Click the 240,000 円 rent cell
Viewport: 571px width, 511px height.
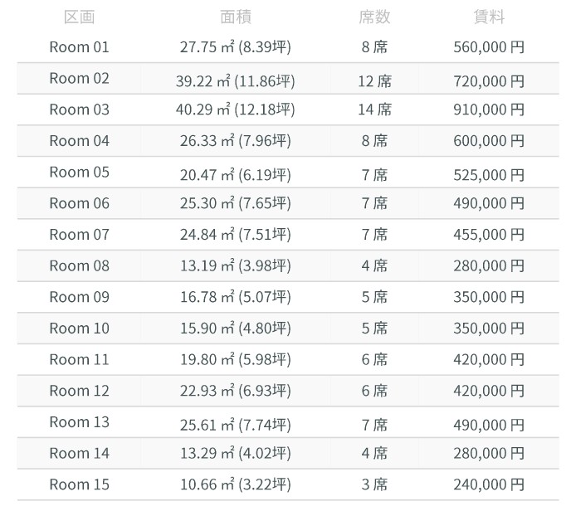[x=489, y=484]
